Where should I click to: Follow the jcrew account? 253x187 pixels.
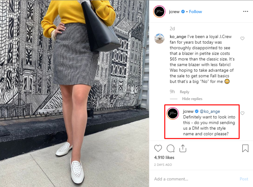[x=196, y=12]
